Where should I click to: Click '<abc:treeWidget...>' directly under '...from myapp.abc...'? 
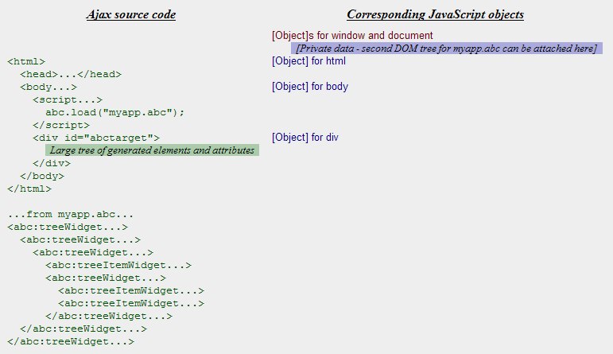(x=68, y=228)
